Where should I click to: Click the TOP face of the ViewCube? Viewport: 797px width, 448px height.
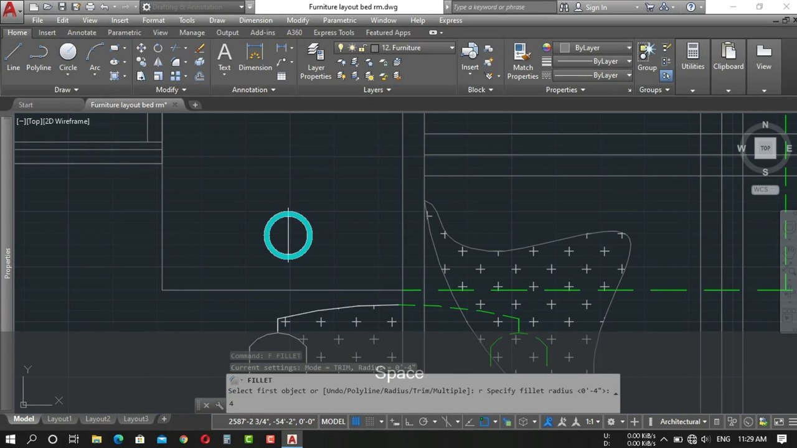pos(765,148)
